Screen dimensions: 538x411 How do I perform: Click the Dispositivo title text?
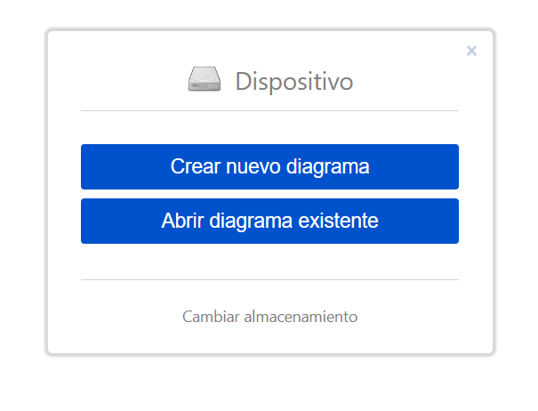tap(293, 82)
